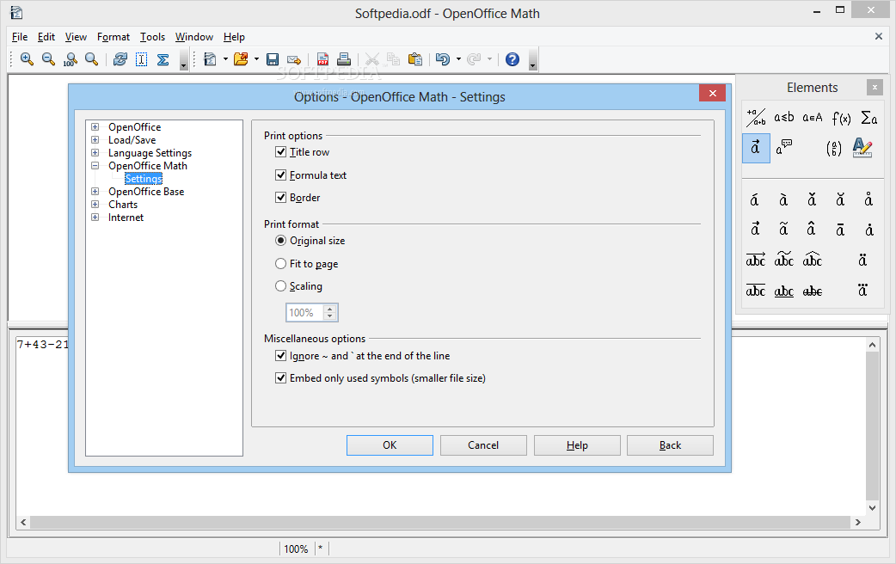This screenshot has width=896, height=564.
Task: Open the Catalog sigma icon
Action: click(x=163, y=58)
